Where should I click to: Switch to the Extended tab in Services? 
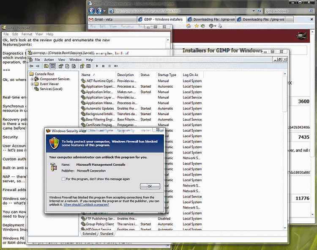(x=89, y=233)
